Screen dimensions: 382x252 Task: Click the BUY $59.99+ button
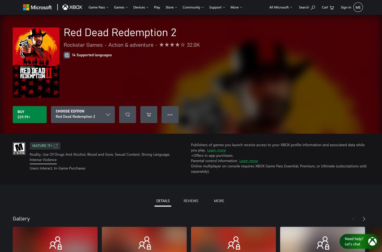(x=30, y=115)
